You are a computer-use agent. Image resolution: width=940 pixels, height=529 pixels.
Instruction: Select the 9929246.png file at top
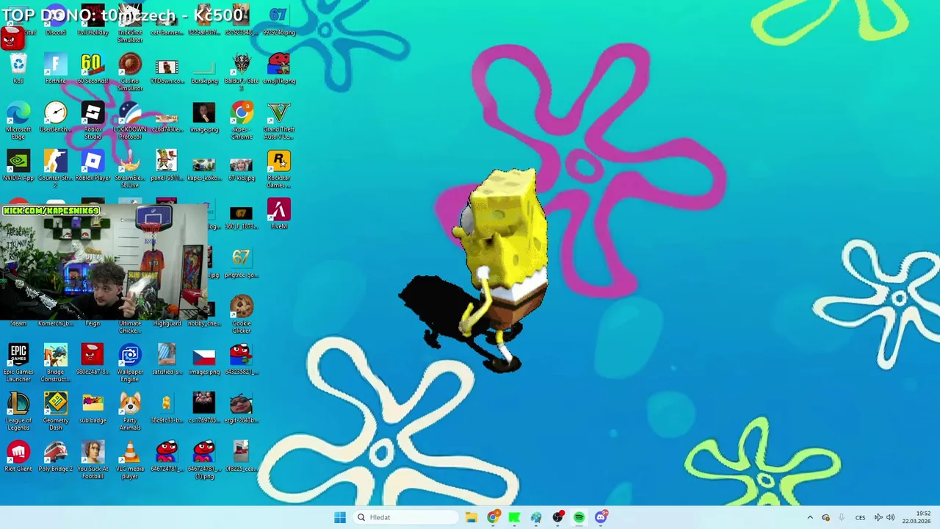pos(279,20)
